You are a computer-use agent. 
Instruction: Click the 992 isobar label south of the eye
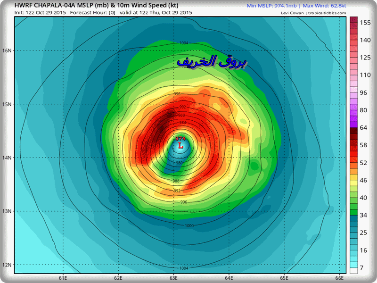coord(177,191)
